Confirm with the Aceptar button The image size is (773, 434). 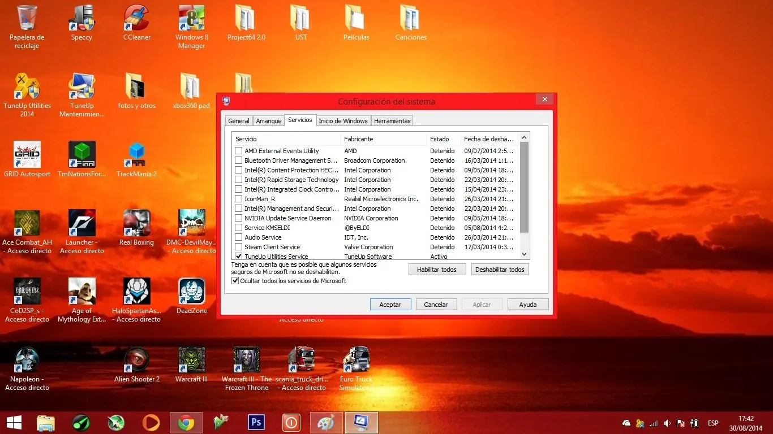pyautogui.click(x=390, y=305)
